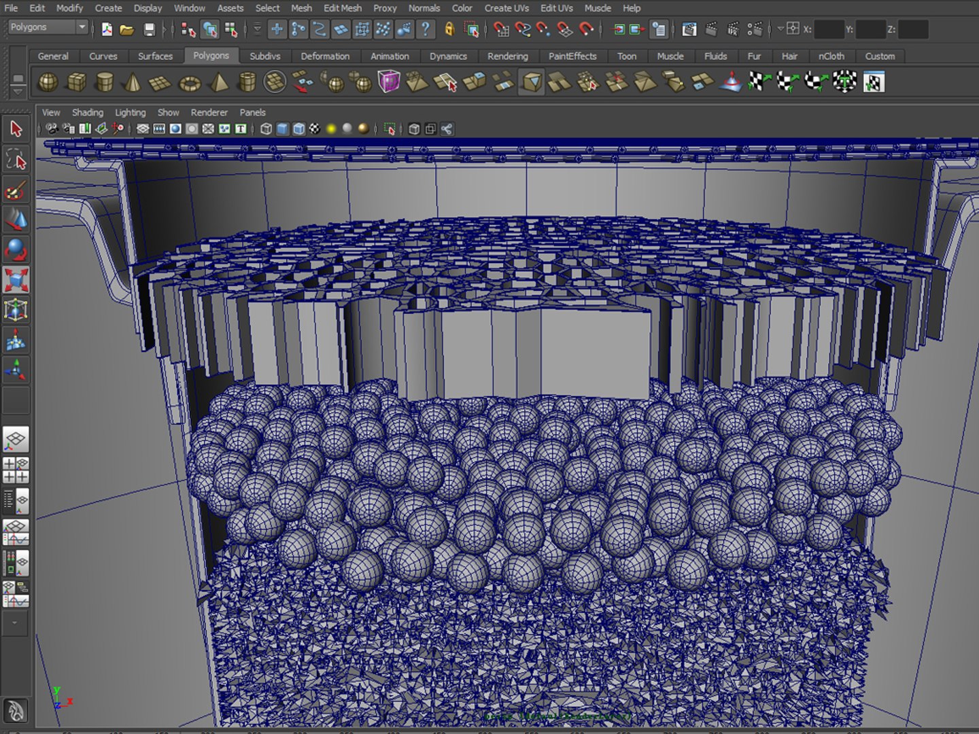
Task: Open the shelf options arrow menu
Action: click(x=18, y=91)
